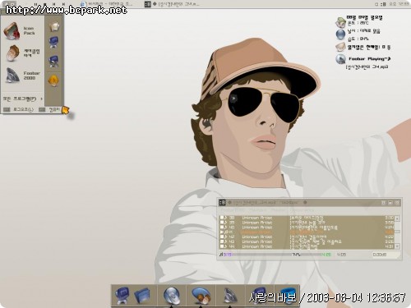Viewport: 411px width, 308px height.
Task: Check the box for track 38
Action: point(222,218)
